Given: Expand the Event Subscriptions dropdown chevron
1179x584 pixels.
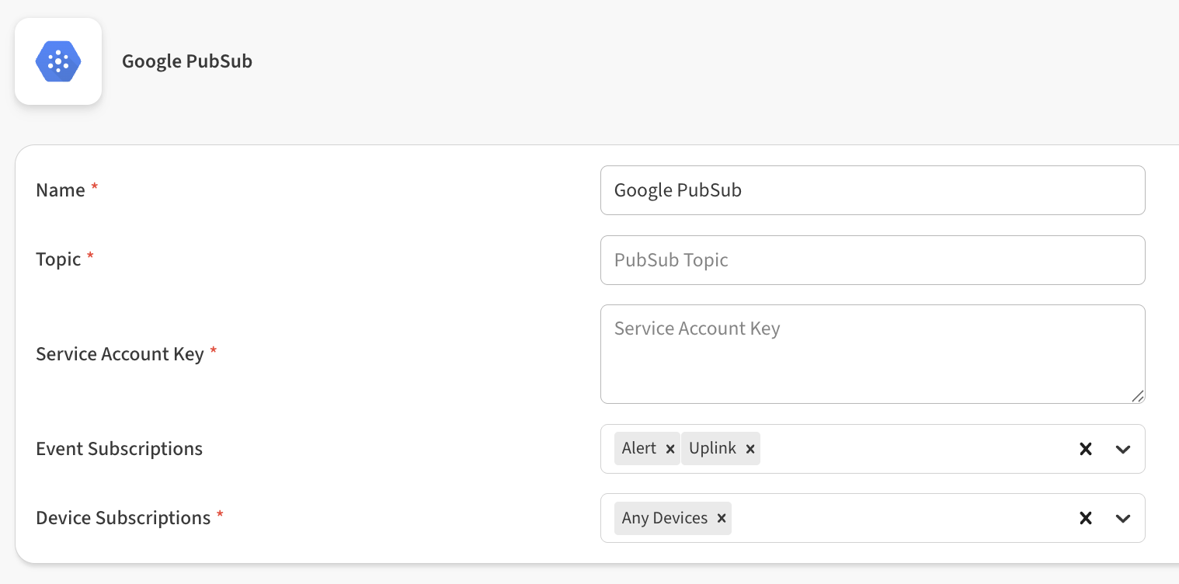Looking at the screenshot, I should point(1123,449).
